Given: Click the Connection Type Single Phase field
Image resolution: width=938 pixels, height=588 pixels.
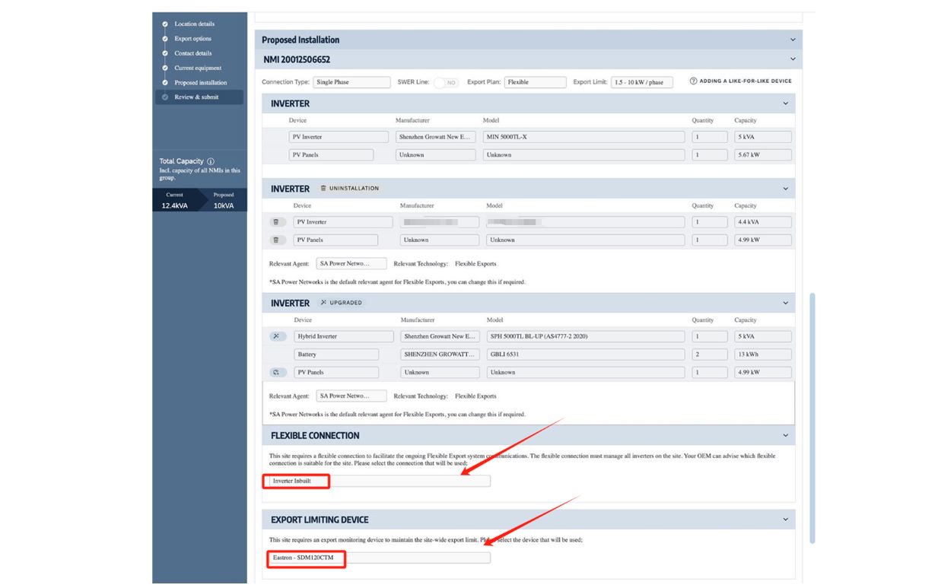Looking at the screenshot, I should (344, 82).
